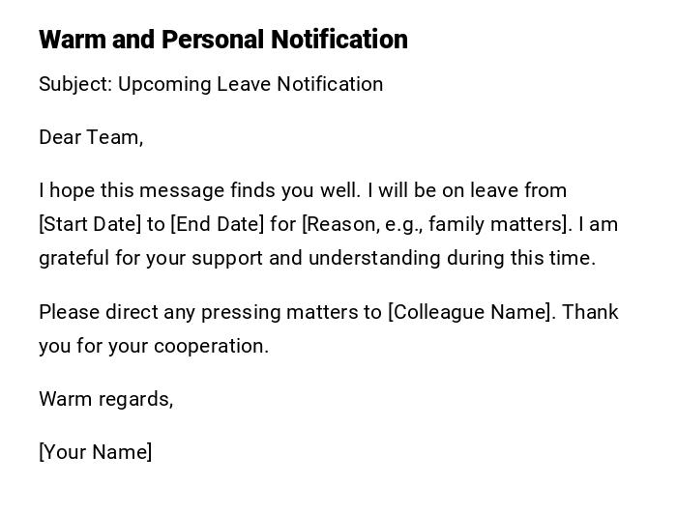Click the 'Subject: Upcoming Leave Notification' line
Image resolution: width=677 pixels, height=512 pixels.
tap(211, 84)
